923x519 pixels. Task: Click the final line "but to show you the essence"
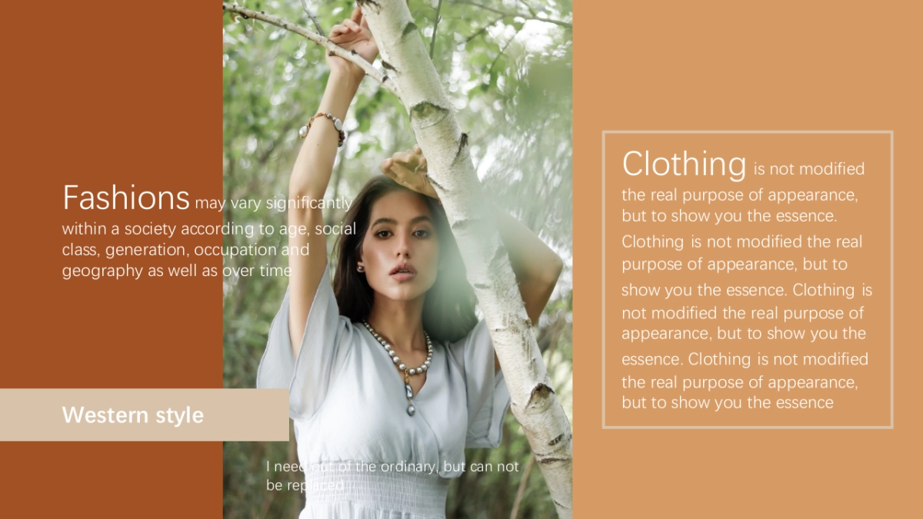point(728,403)
